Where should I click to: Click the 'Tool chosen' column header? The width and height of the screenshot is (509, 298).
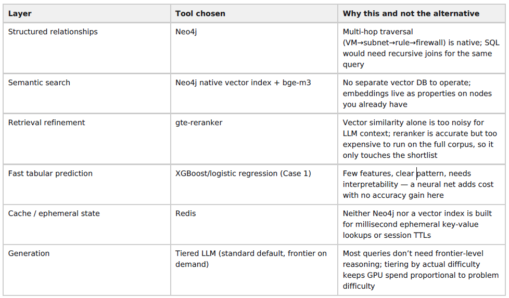point(254,13)
